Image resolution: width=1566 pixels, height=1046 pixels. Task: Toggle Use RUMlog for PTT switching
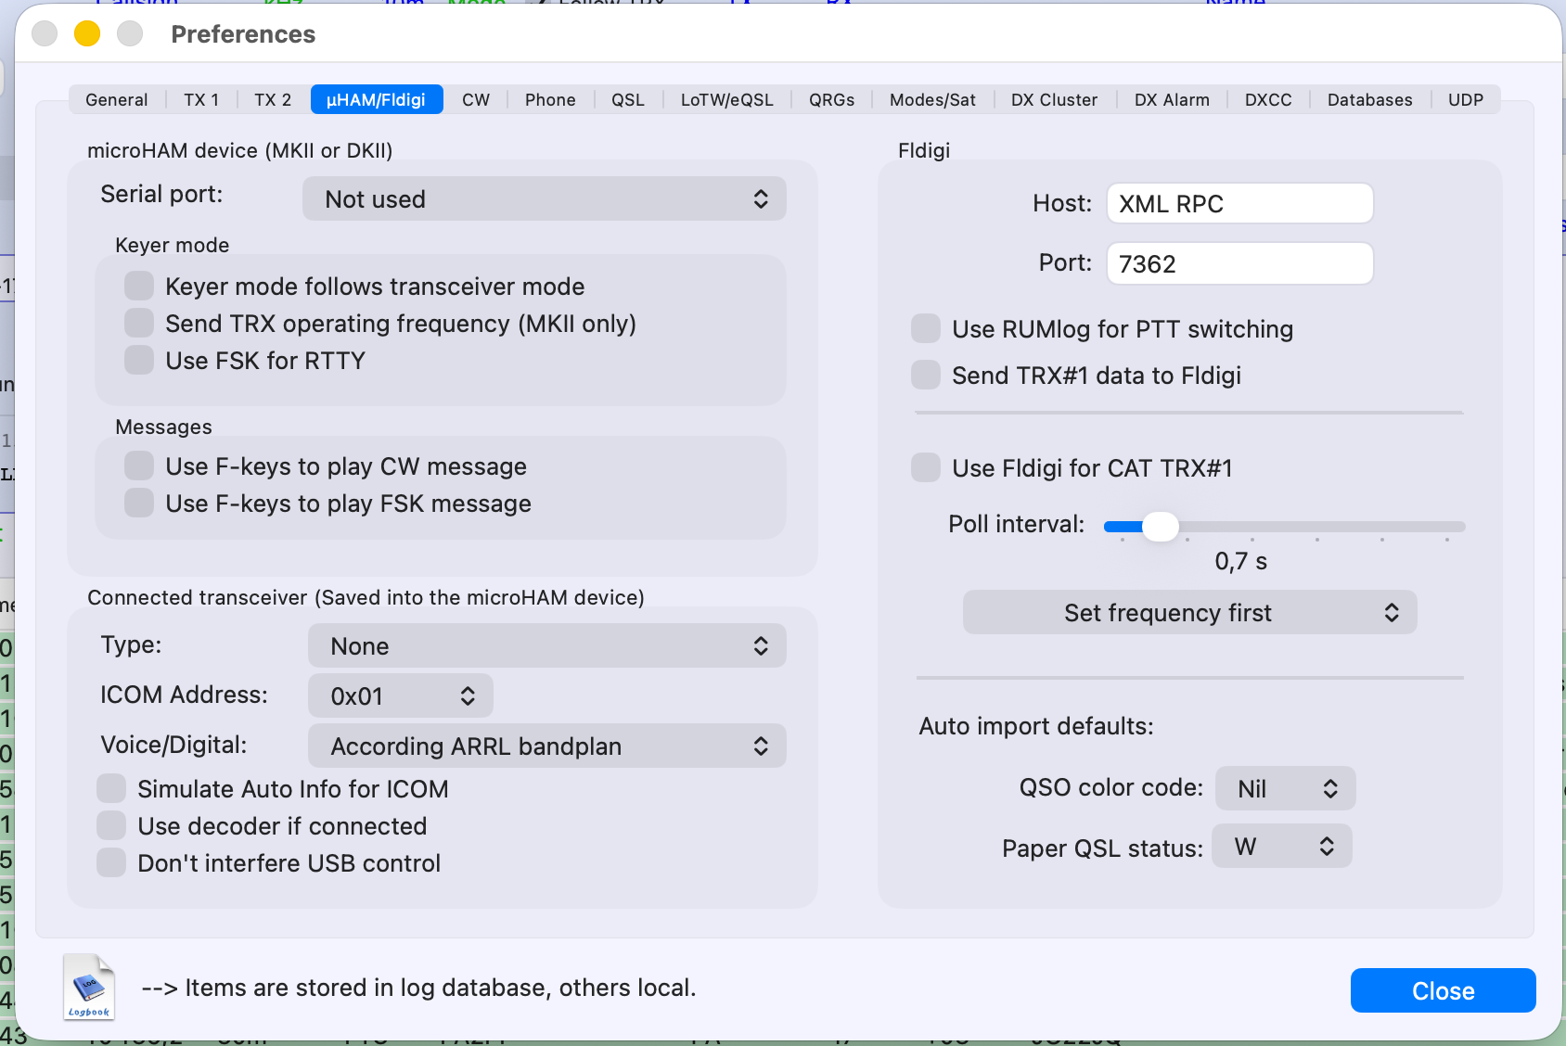pyautogui.click(x=925, y=329)
